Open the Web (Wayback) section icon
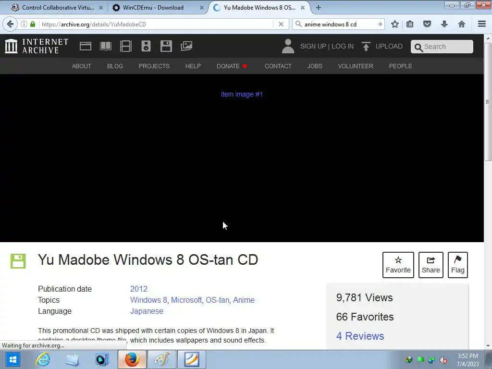The image size is (492, 369). pos(86,46)
